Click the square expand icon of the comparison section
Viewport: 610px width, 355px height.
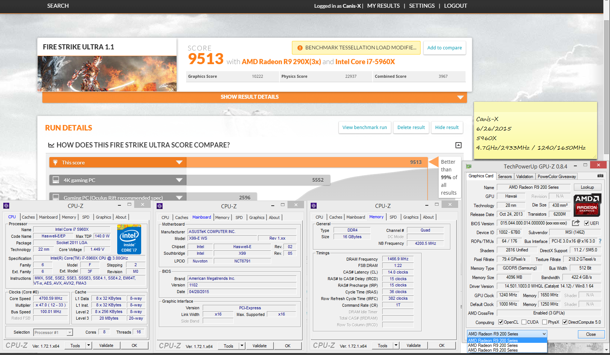pos(459,145)
